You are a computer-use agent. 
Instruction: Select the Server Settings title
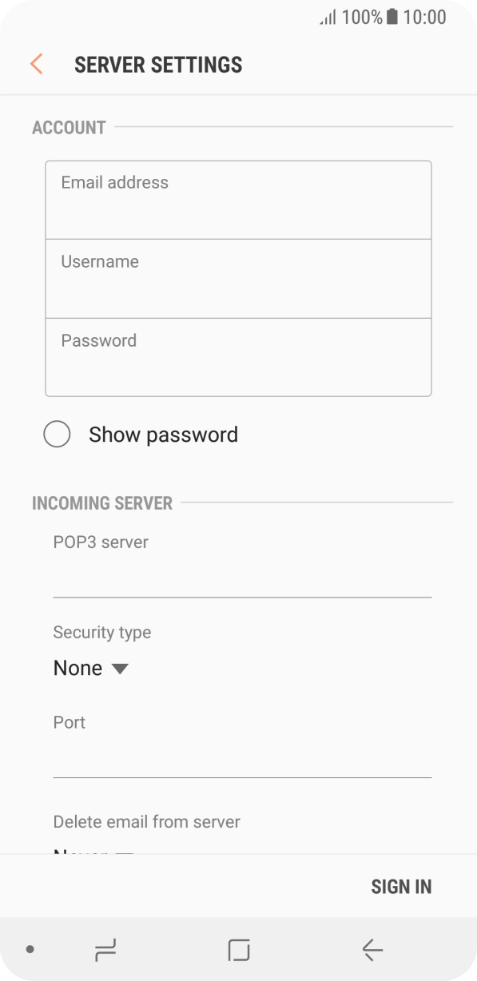click(158, 65)
